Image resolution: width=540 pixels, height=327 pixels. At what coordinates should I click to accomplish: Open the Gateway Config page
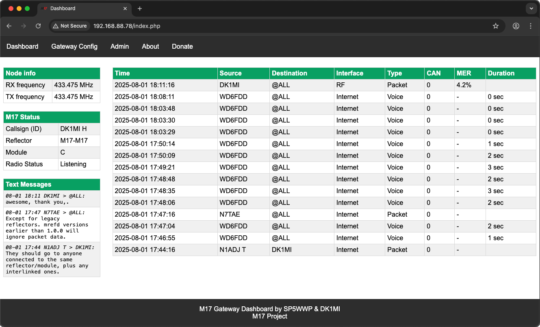tap(74, 47)
